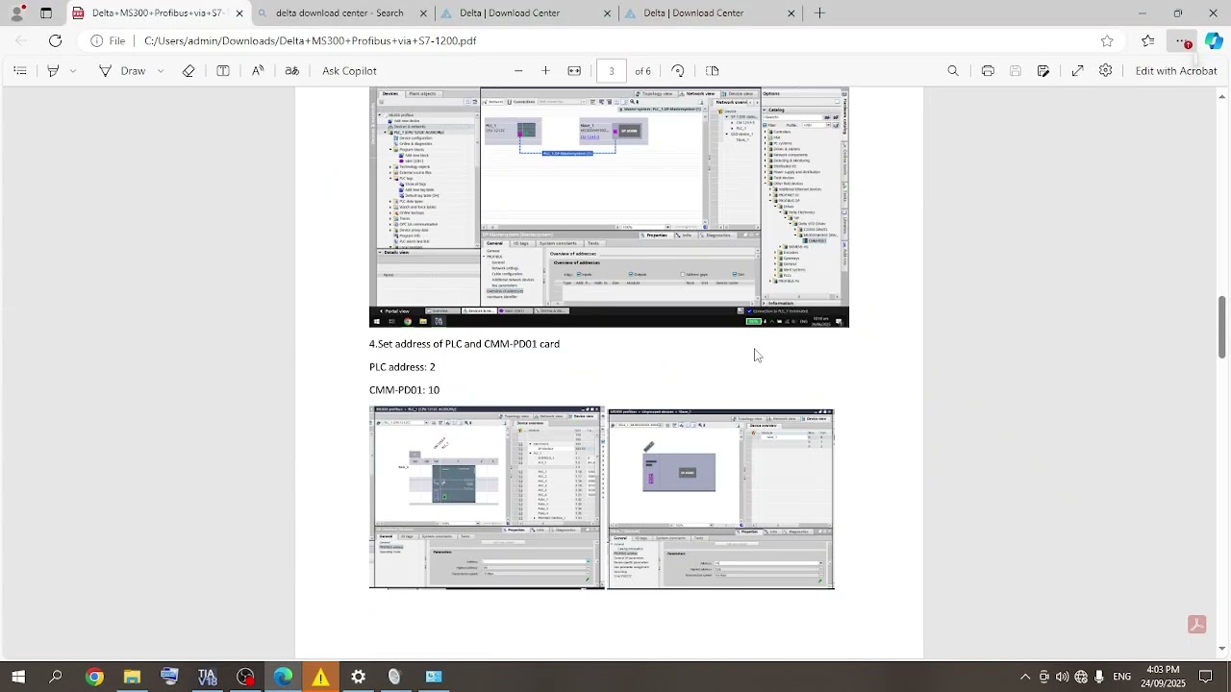
Task: Click the network view screenshot image
Action: pos(609,208)
